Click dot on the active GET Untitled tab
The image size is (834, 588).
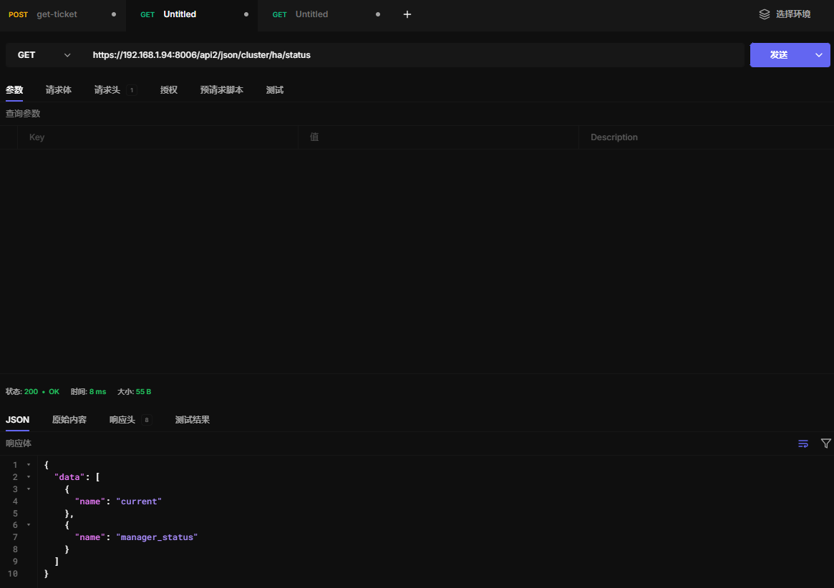246,14
